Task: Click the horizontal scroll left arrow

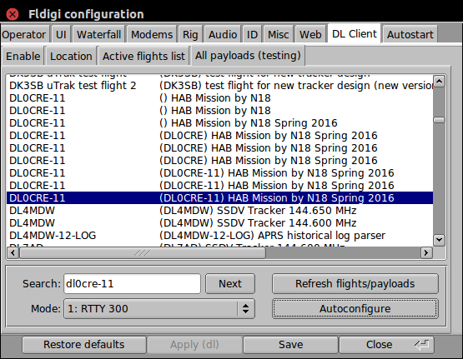Action: coord(13,253)
